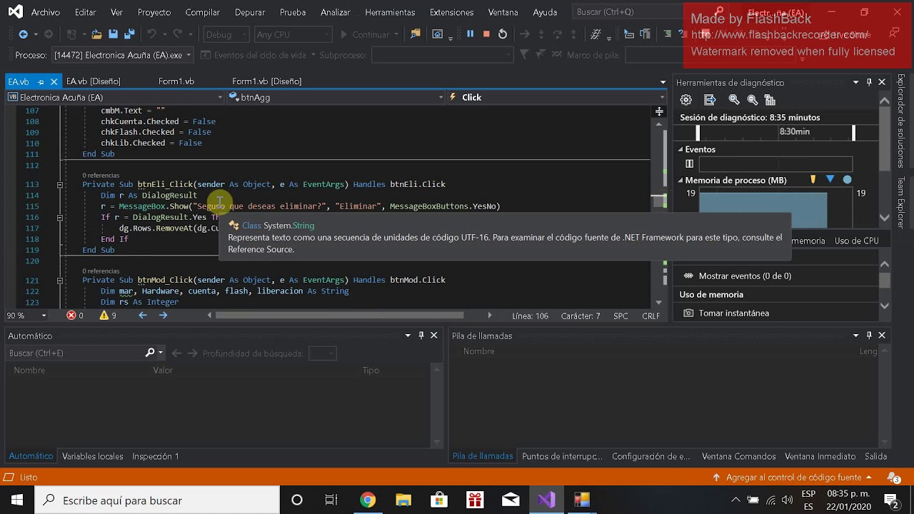Switch to the Uso de CPU tab
Viewport: 914px width, 514px height.
(x=857, y=241)
